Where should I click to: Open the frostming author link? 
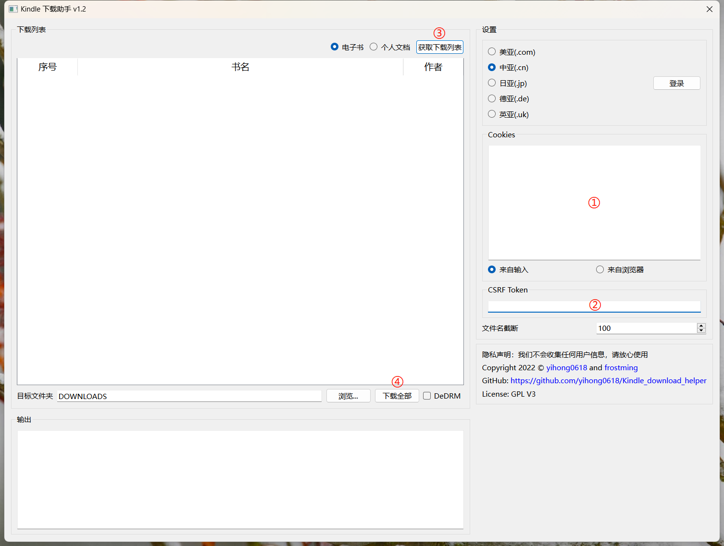pyautogui.click(x=621, y=367)
